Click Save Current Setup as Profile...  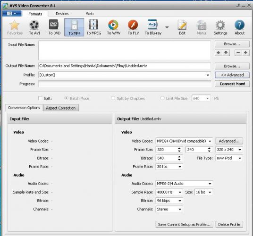point(184,224)
